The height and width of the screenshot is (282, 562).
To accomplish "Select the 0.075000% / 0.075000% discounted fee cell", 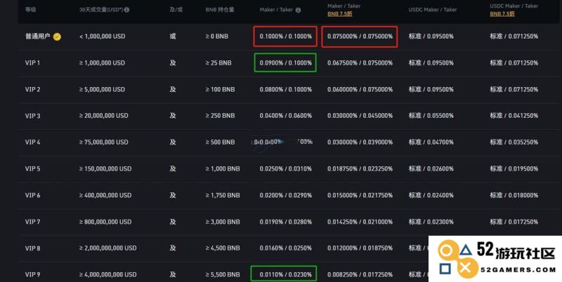I will point(360,36).
